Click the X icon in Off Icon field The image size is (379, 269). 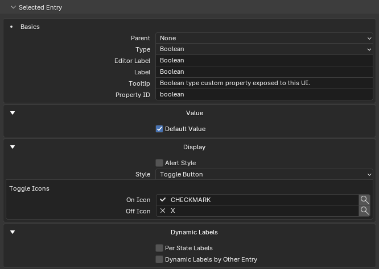[163, 211]
